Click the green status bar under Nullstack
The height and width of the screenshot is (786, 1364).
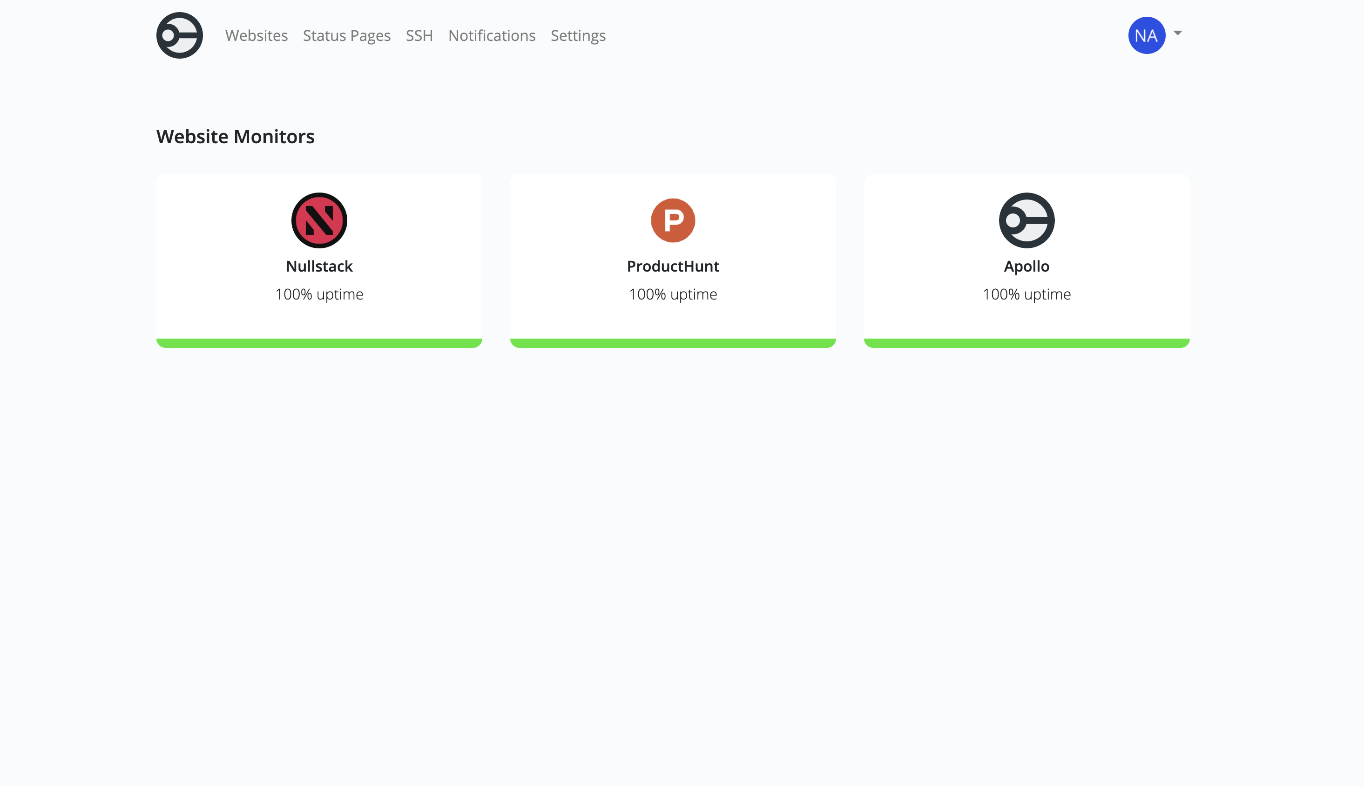pos(319,343)
